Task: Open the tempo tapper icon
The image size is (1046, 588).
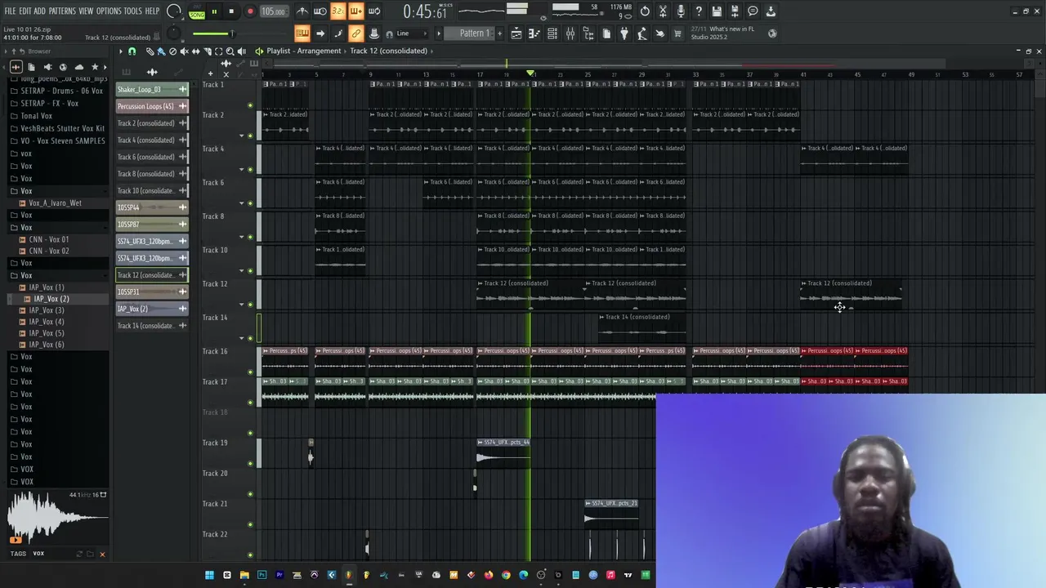Action: click(642, 33)
